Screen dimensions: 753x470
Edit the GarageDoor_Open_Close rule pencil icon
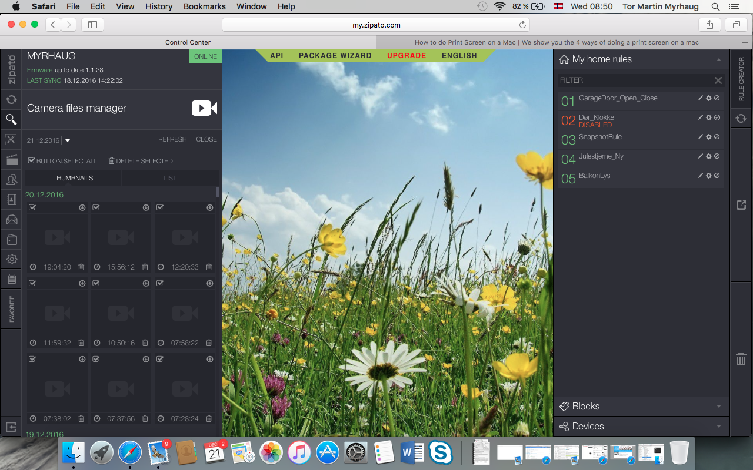tap(700, 98)
